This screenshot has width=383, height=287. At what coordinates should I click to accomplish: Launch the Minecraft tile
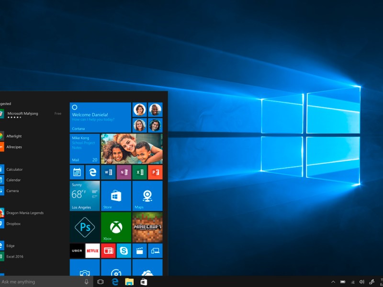coord(147,227)
